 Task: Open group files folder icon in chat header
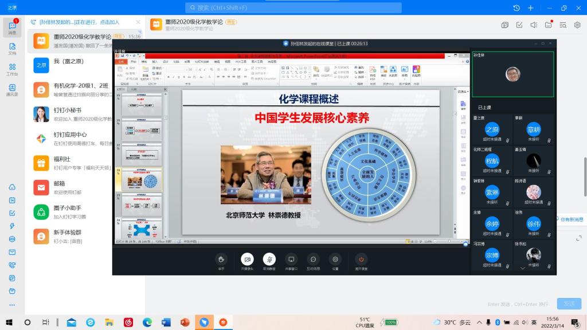point(549,25)
